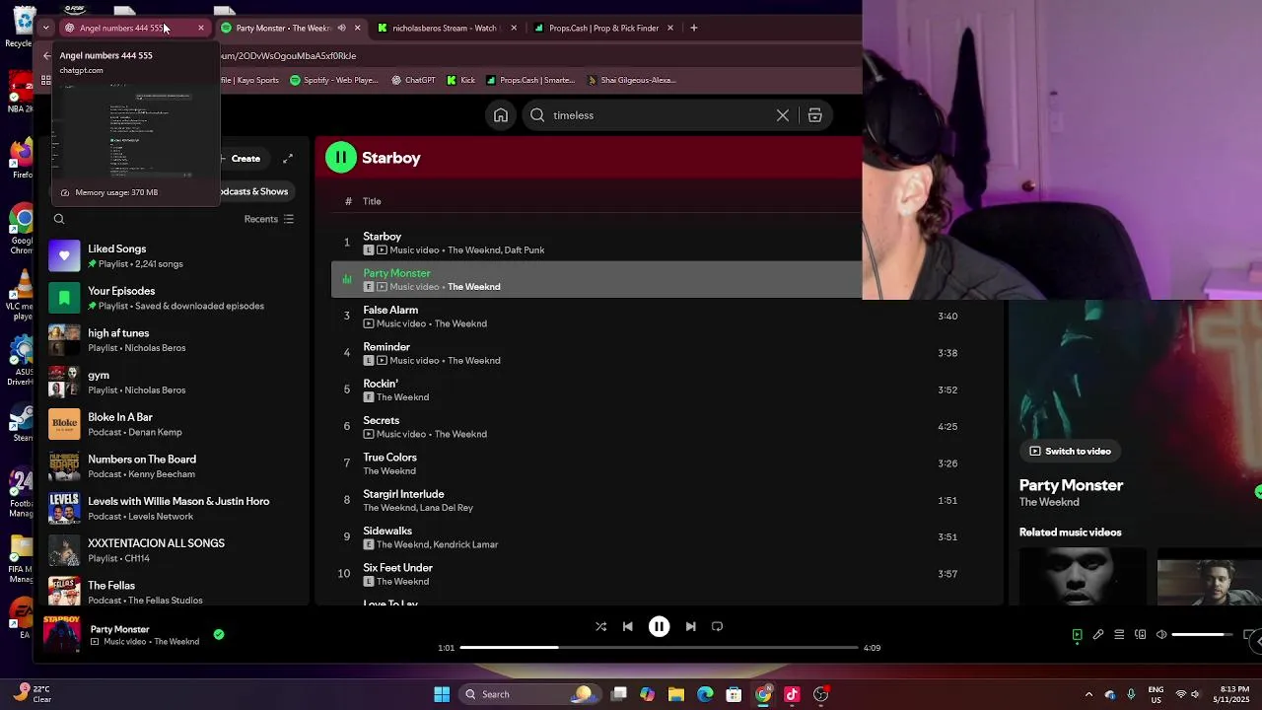
Task: Toggle shuffle in the player bar
Action: click(x=600, y=626)
